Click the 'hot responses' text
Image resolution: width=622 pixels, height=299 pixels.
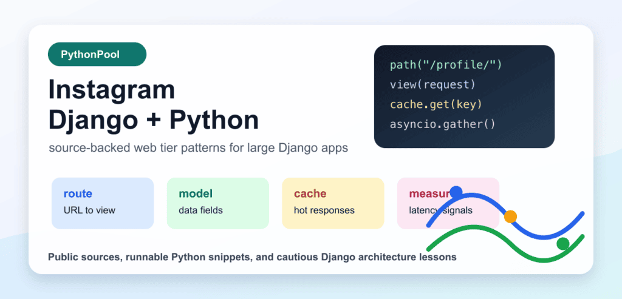324,210
